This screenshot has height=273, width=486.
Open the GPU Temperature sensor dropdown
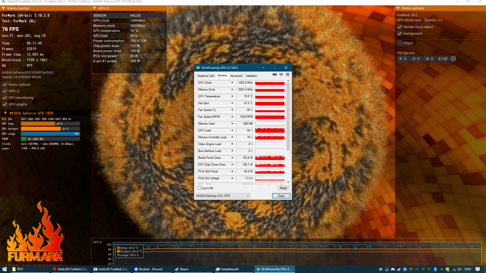point(232,96)
